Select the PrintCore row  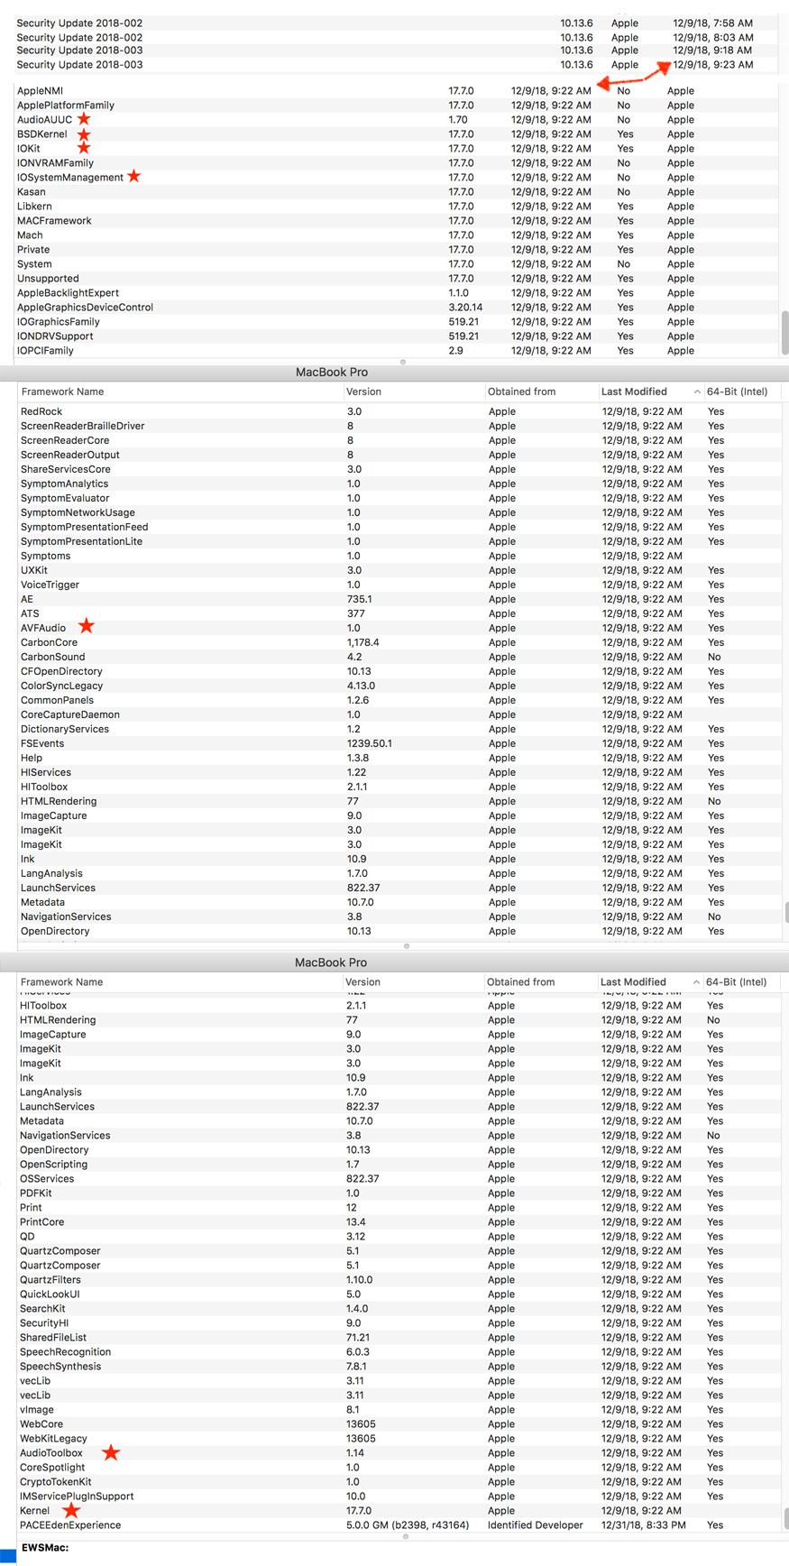coord(400,1221)
